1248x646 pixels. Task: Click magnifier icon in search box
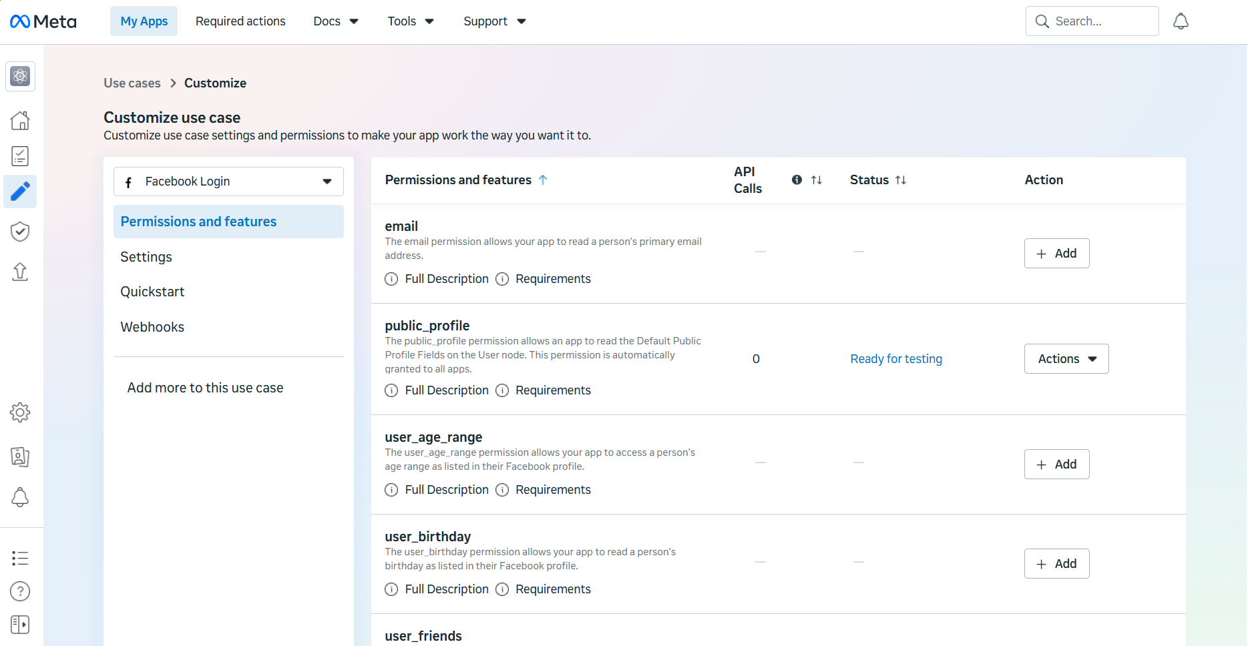coord(1042,21)
